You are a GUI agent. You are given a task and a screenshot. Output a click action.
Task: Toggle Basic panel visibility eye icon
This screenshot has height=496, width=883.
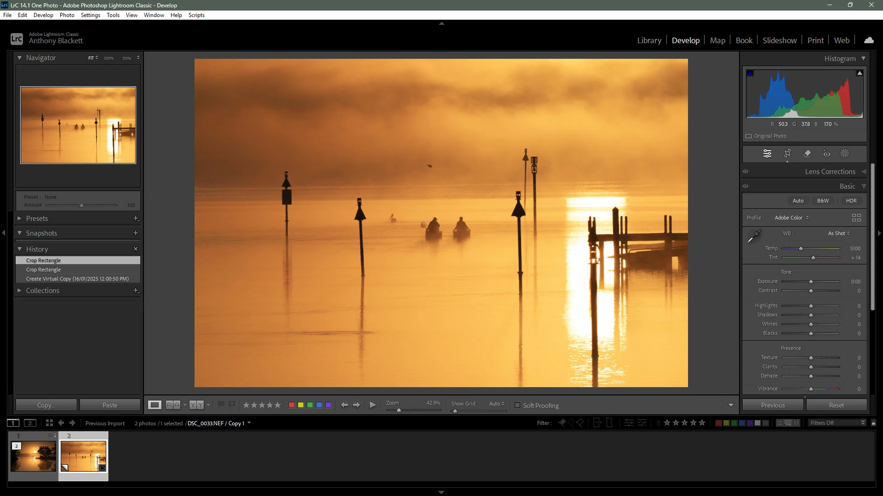click(x=745, y=186)
